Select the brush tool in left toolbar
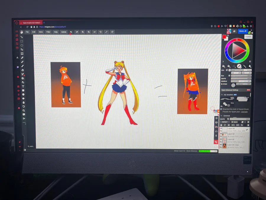 (x=22, y=66)
